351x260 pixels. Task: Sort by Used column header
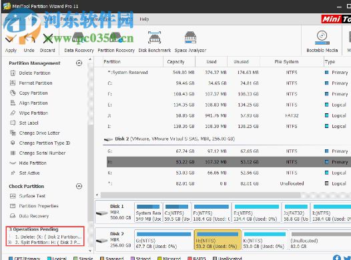[212, 62]
